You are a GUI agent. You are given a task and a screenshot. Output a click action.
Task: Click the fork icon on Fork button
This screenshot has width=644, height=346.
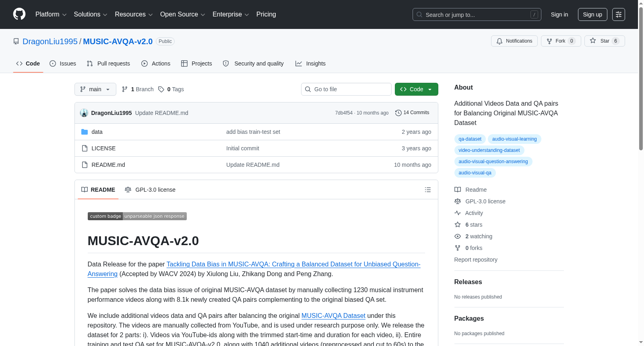pyautogui.click(x=549, y=41)
